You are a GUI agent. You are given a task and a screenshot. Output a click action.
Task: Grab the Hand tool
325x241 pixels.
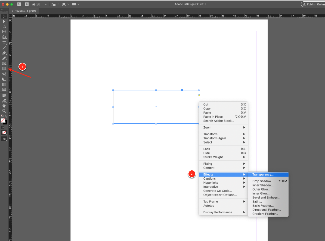(4, 106)
